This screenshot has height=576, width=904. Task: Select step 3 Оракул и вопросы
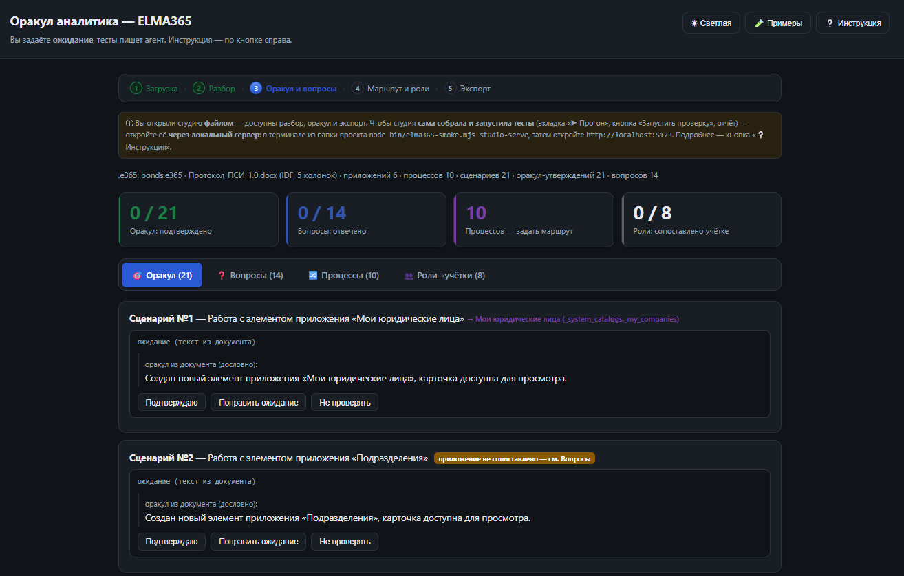(x=294, y=89)
